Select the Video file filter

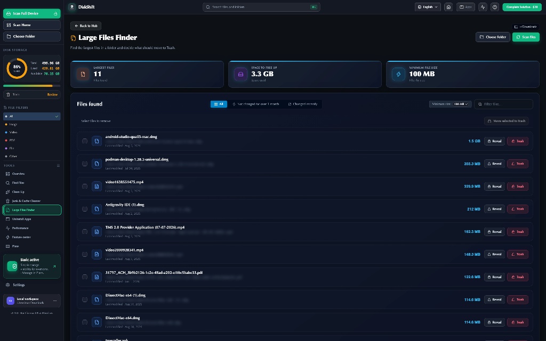(31, 132)
